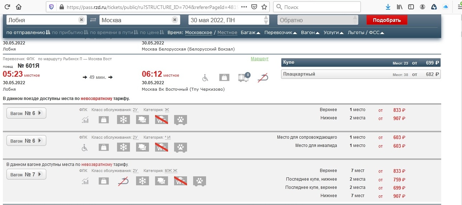Bookmark this page with the star icon

click(264, 7)
